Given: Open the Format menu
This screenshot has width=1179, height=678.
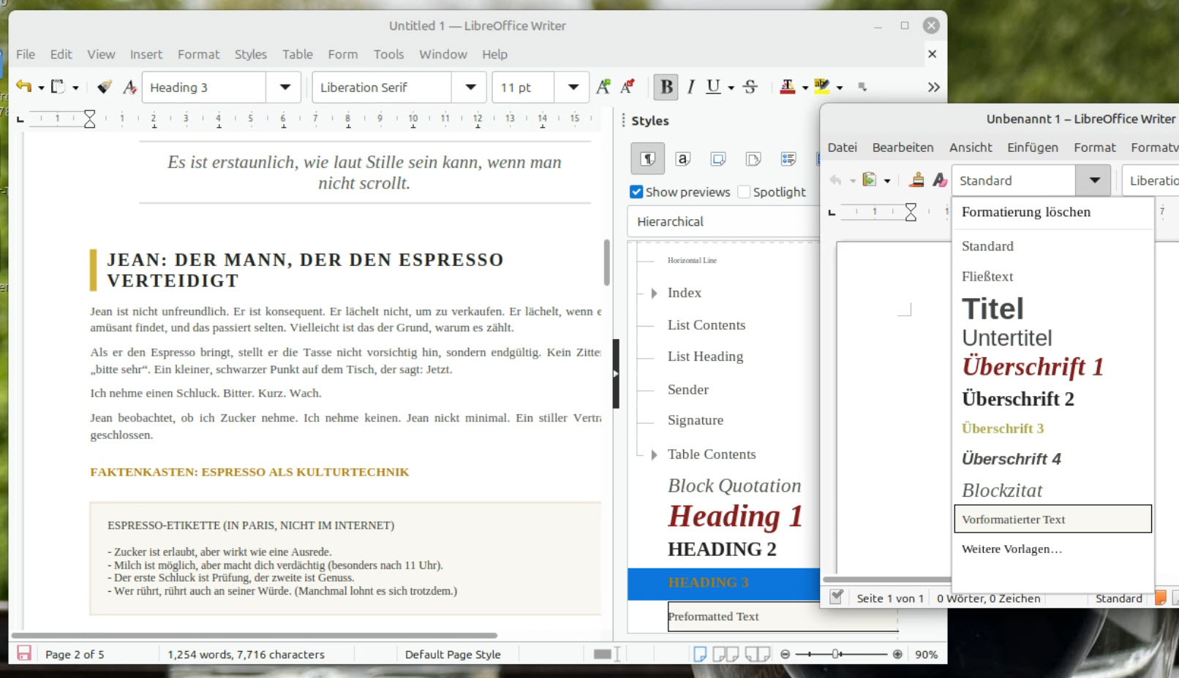Looking at the screenshot, I should [198, 54].
